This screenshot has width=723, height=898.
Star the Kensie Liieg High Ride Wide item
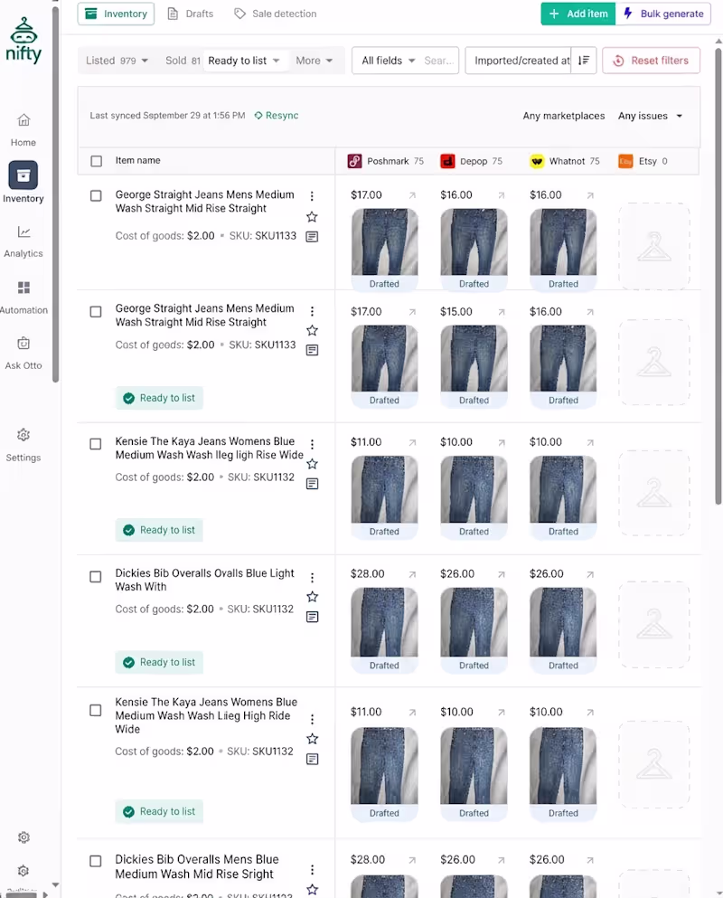point(312,739)
